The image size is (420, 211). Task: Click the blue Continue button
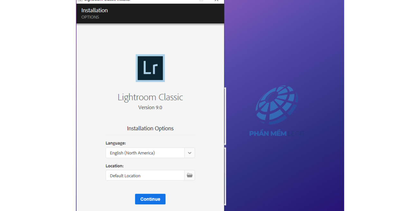150,199
